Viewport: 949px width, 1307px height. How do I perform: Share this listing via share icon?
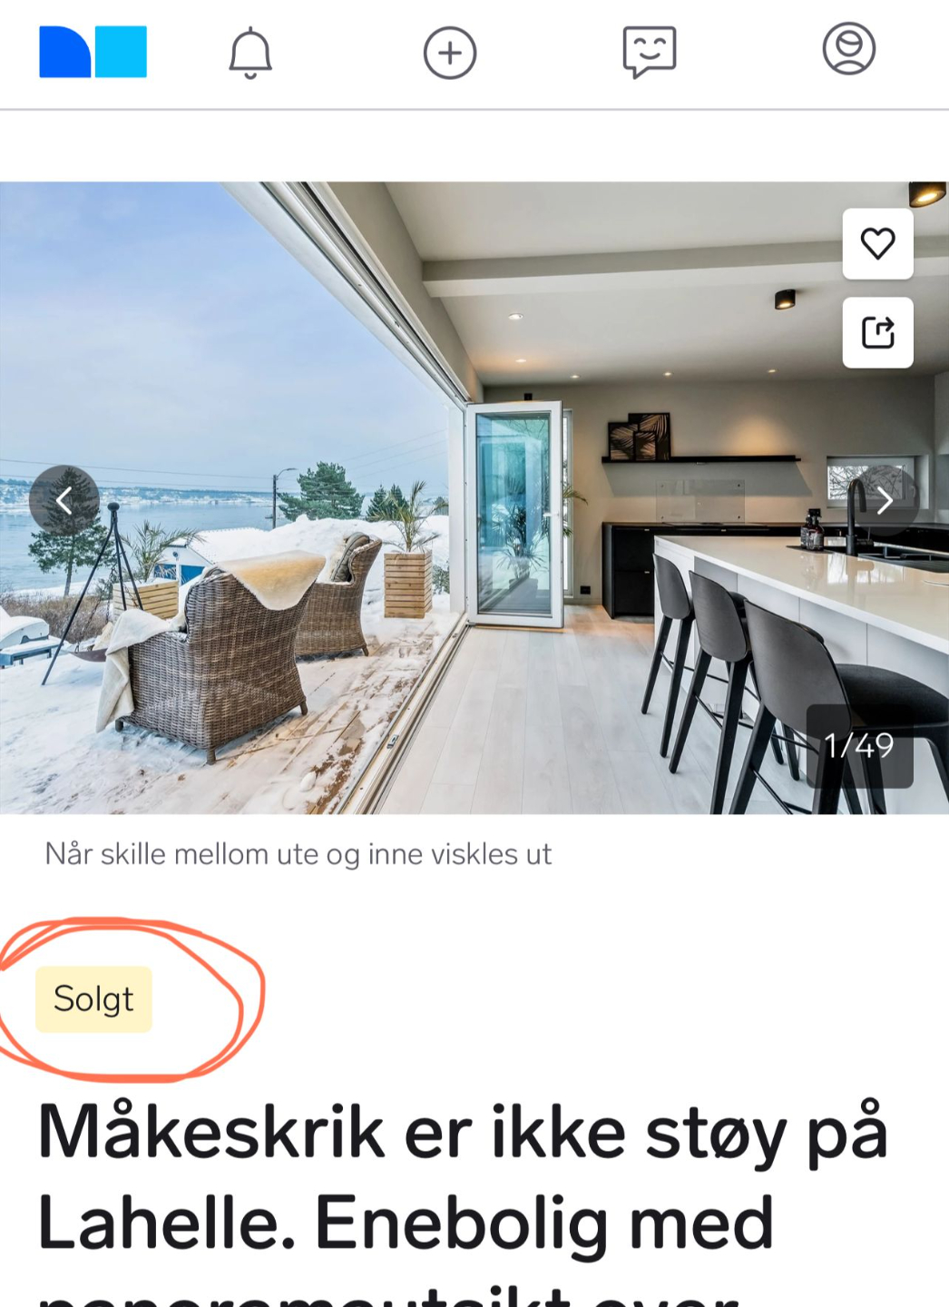(x=877, y=332)
